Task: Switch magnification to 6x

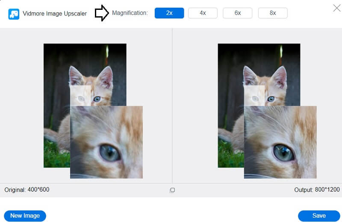Action: [238, 13]
